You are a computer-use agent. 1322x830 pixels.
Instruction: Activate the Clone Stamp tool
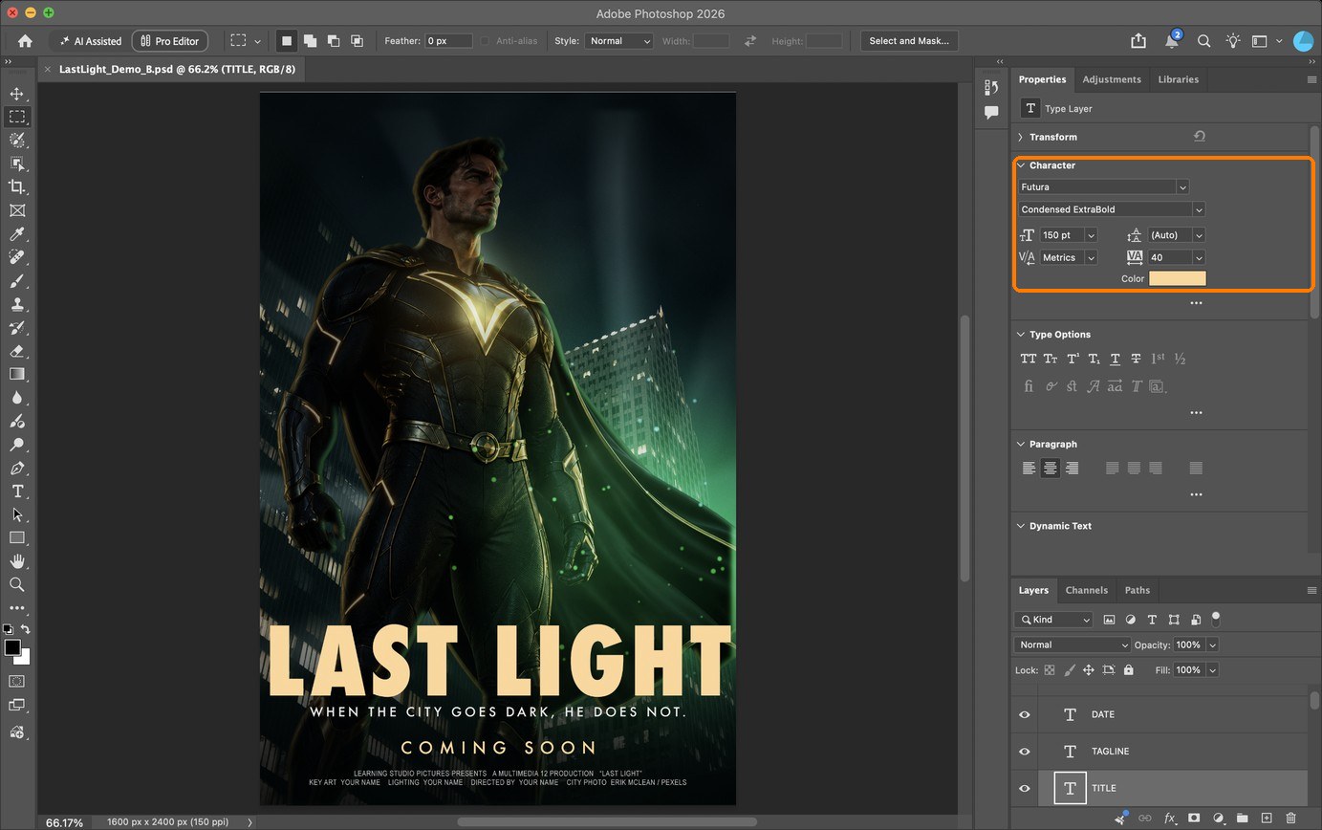[x=17, y=304]
